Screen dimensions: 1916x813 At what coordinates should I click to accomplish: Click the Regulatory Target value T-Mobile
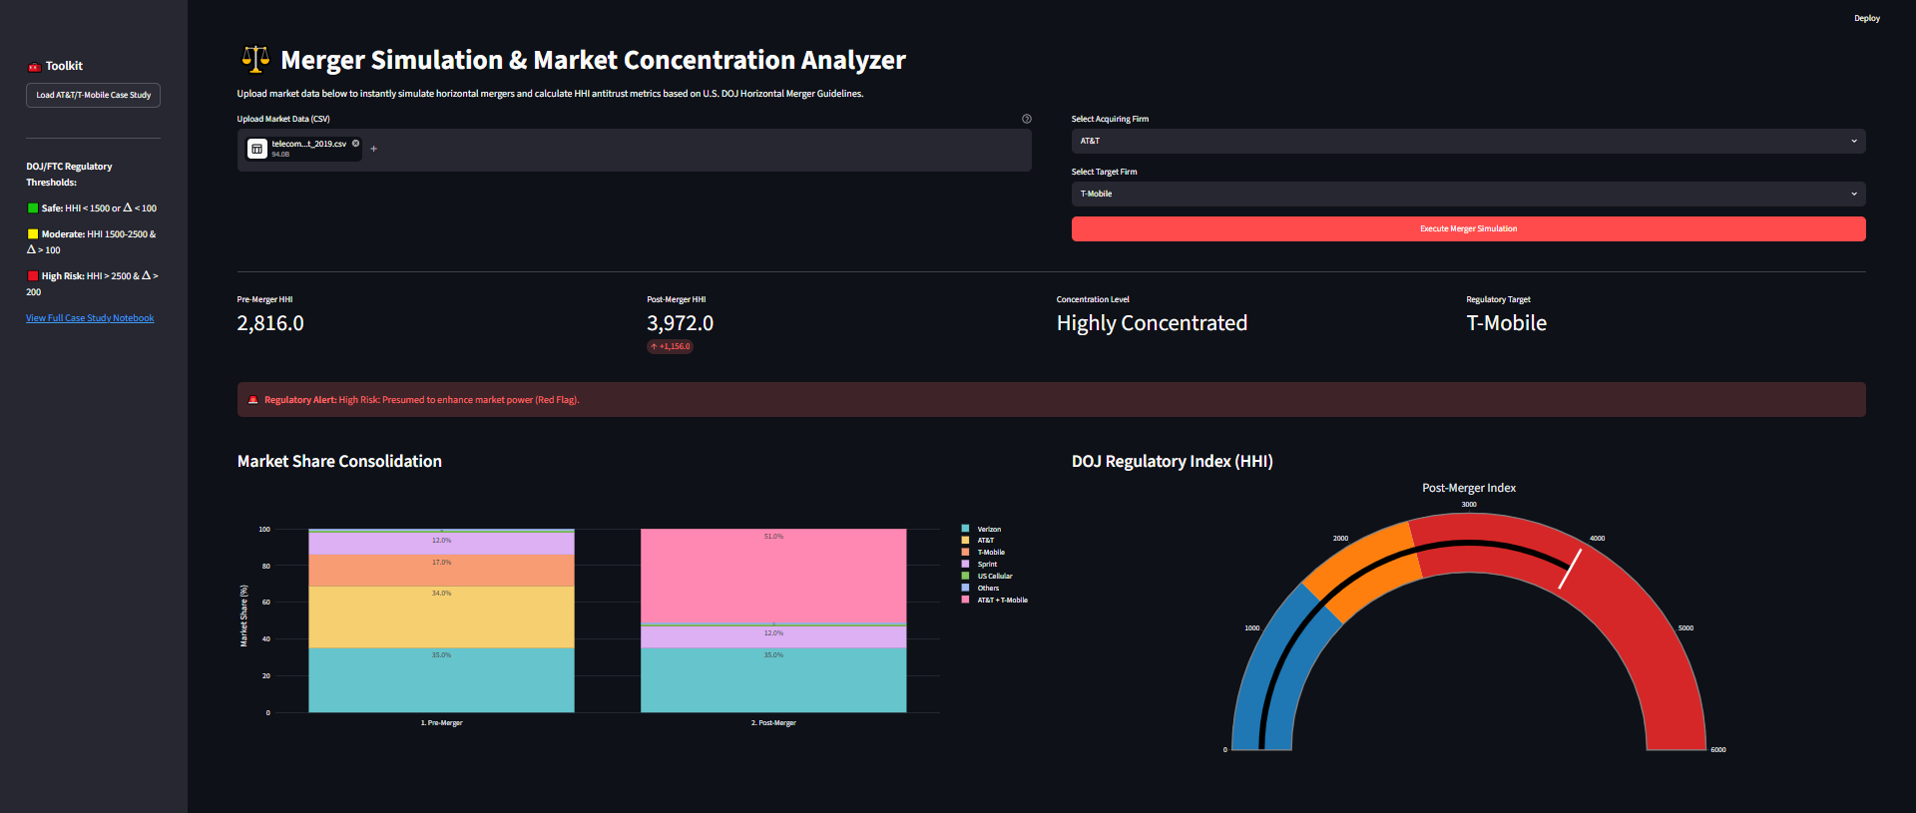tap(1506, 323)
